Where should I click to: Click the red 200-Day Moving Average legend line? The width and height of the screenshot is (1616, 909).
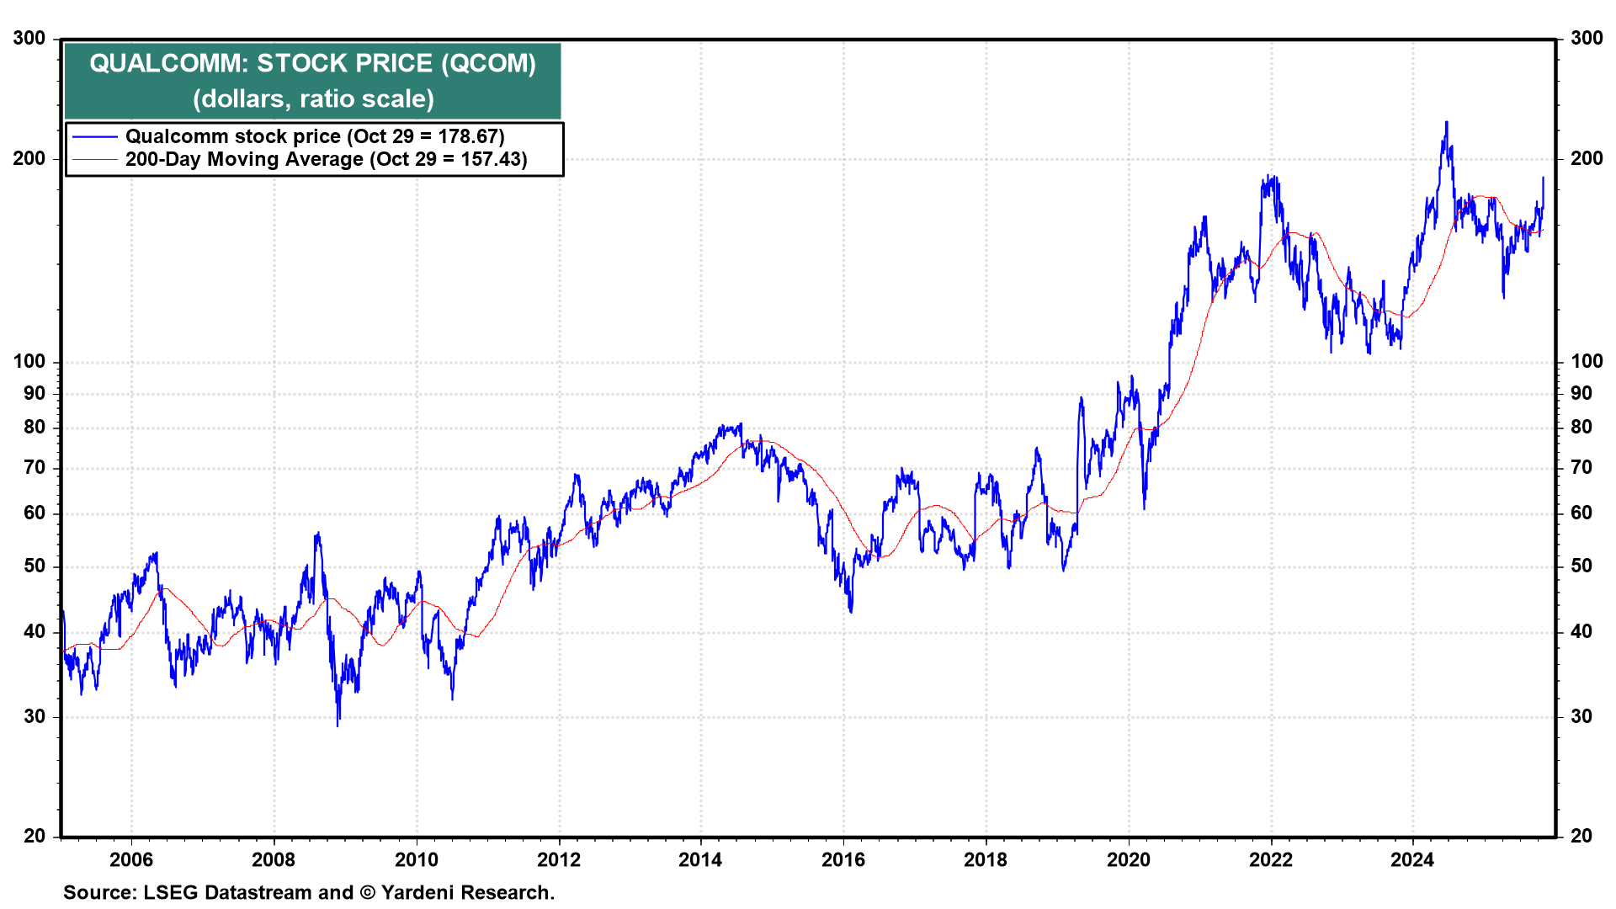click(94, 160)
